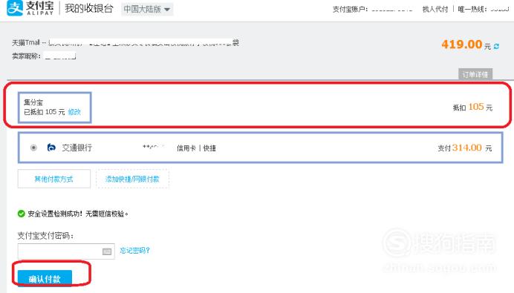
Task: Click 添加快捷/网银付款 button
Action: pos(132,179)
